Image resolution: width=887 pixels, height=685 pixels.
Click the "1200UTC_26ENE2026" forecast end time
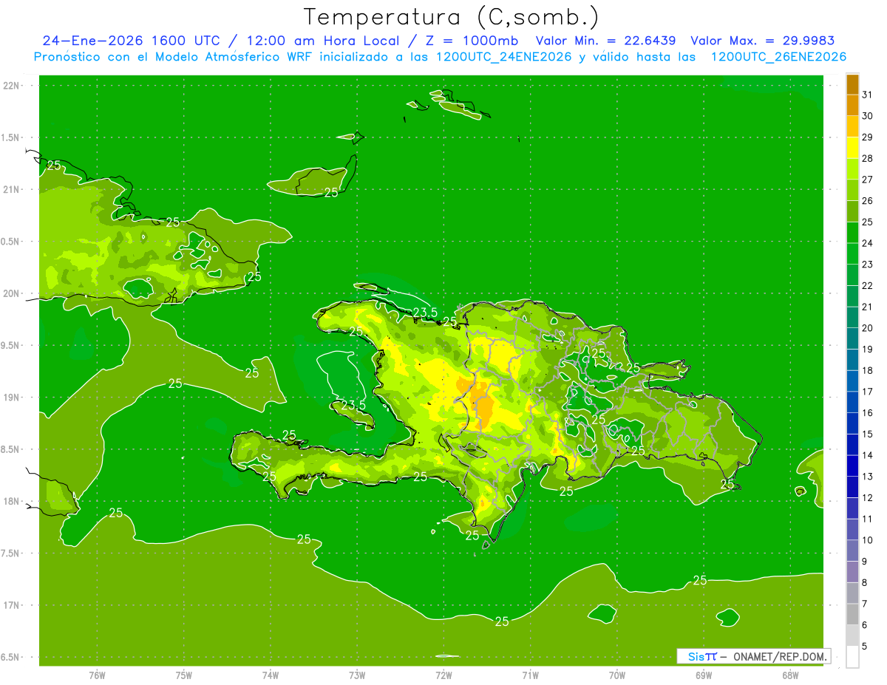coord(778,57)
